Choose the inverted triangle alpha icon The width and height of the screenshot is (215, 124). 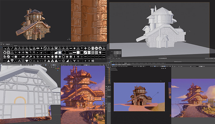click(12, 61)
